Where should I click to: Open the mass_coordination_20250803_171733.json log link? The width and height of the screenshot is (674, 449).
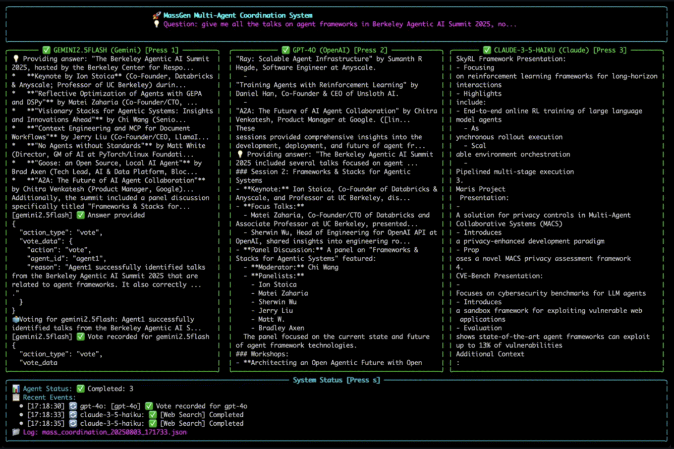(x=114, y=432)
